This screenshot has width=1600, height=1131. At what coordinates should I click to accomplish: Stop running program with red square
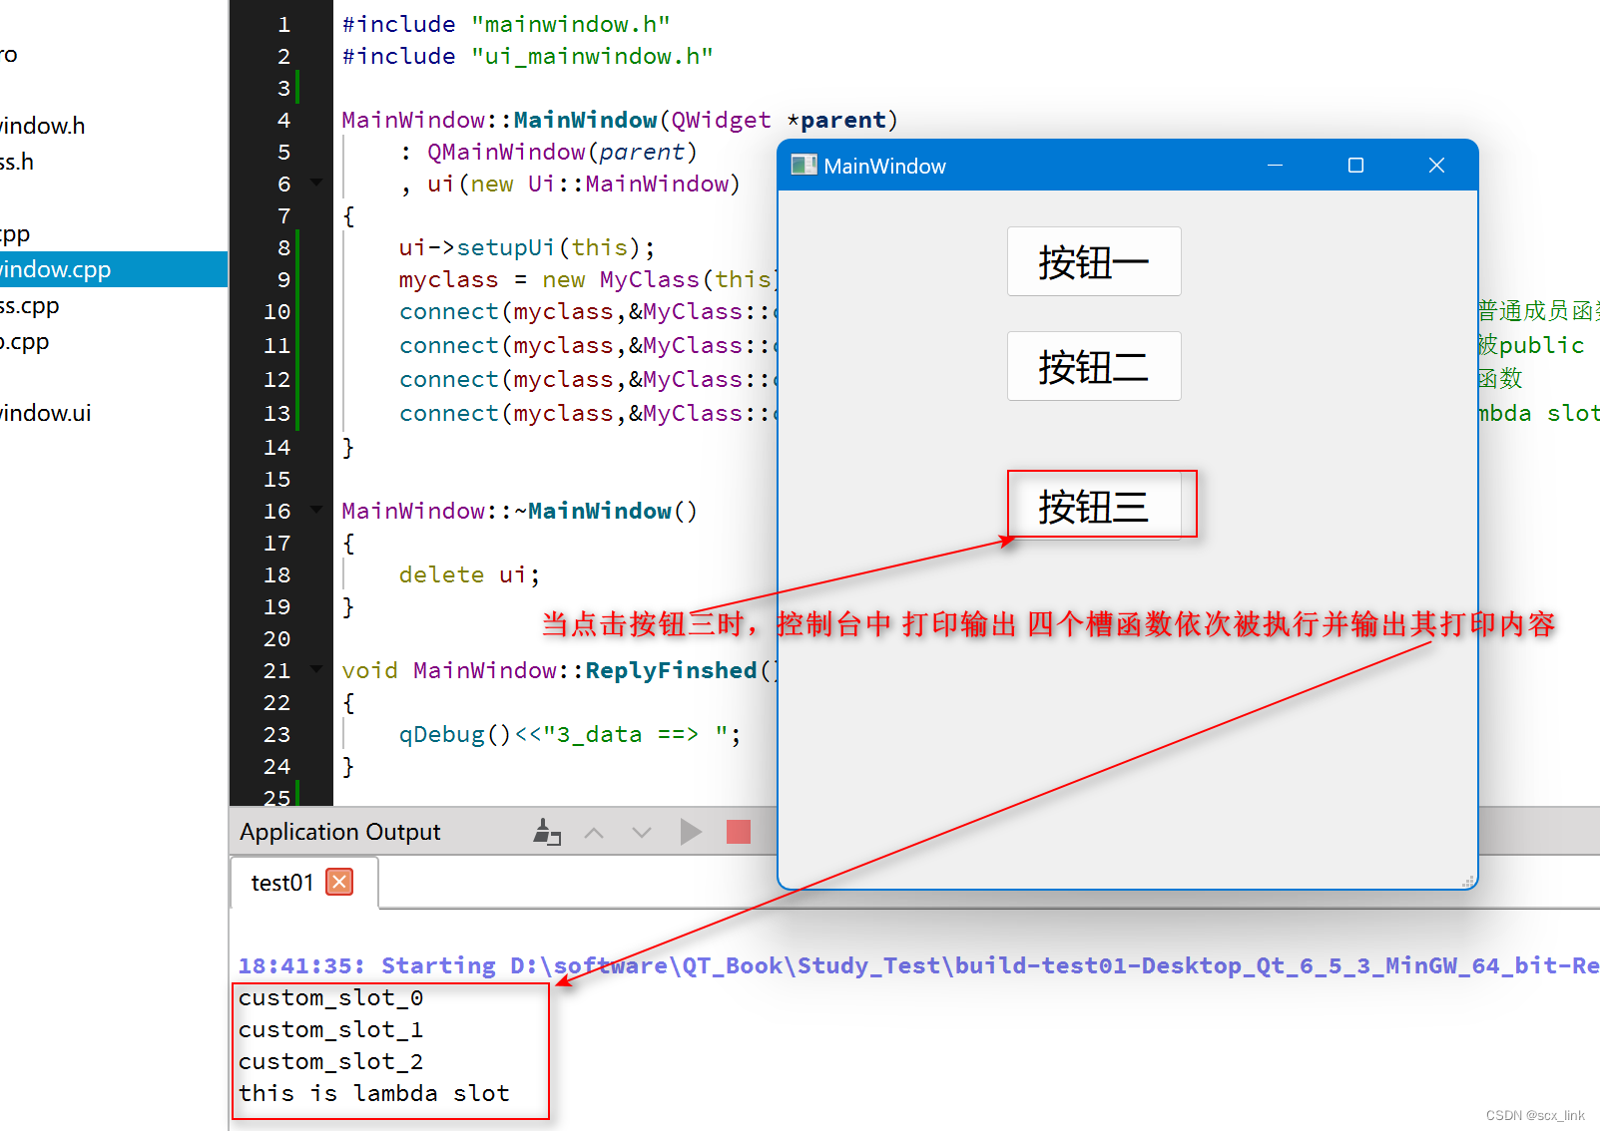739,832
